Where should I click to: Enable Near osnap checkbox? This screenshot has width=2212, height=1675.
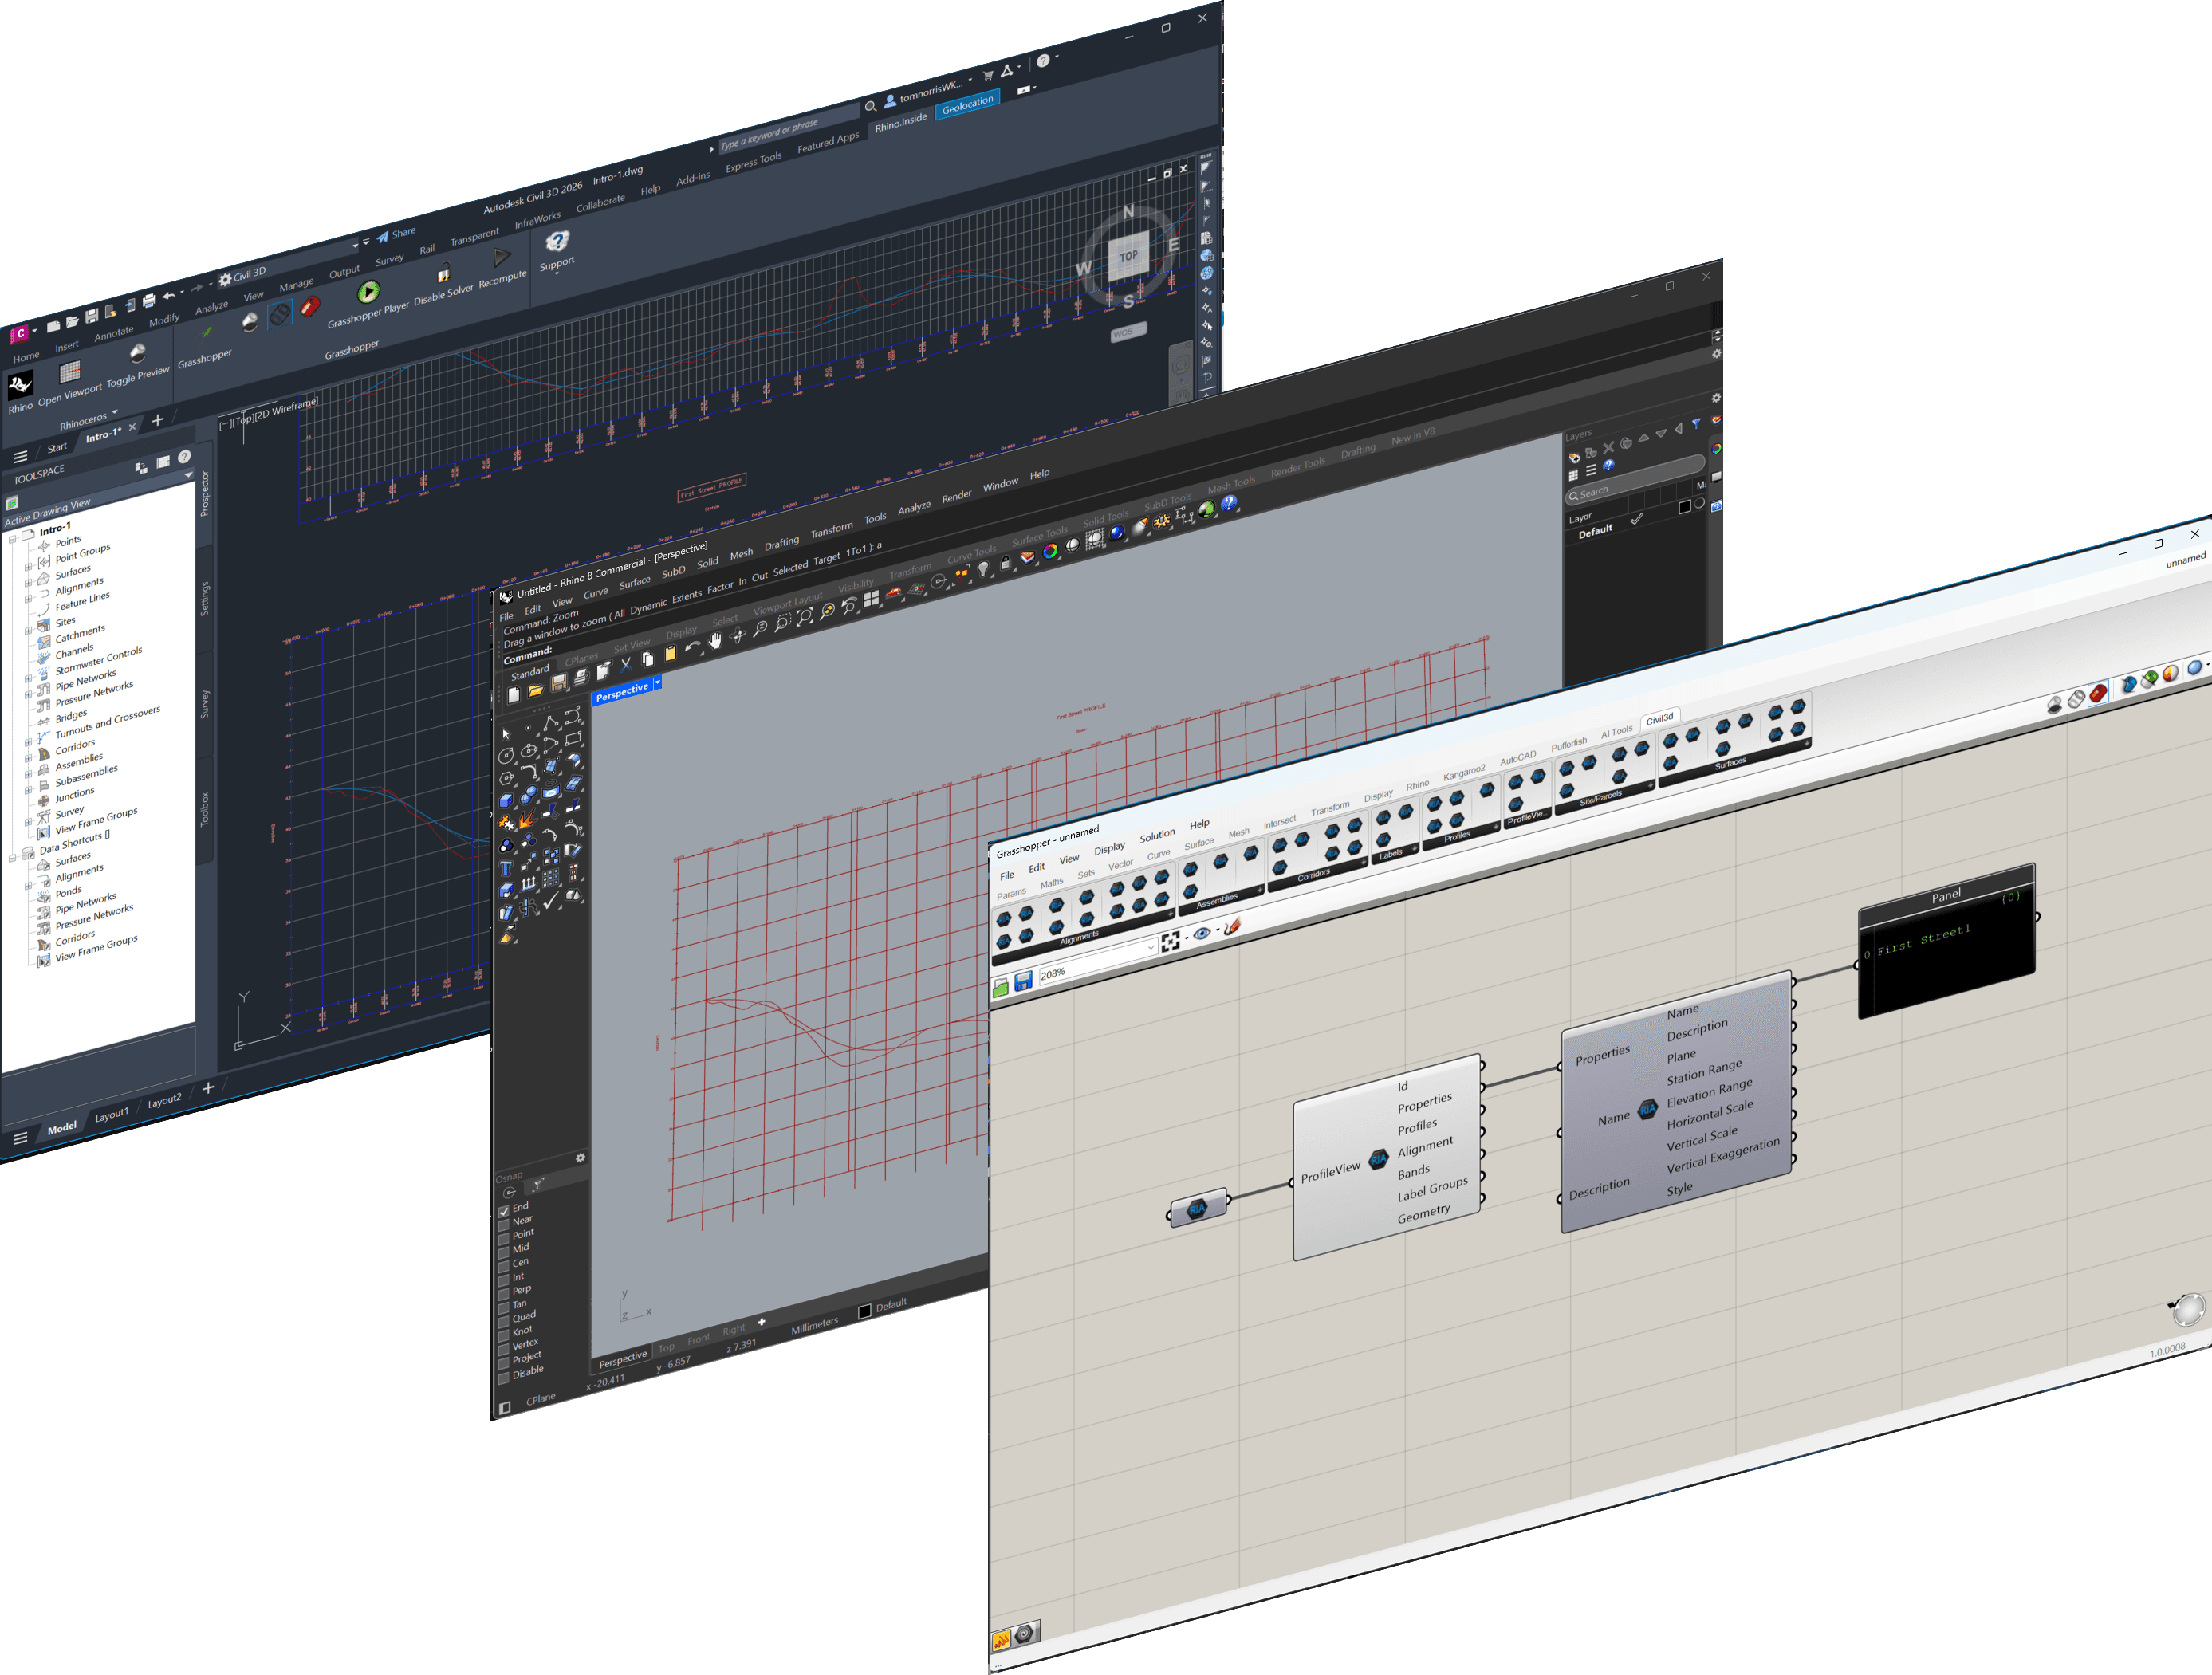[503, 1225]
